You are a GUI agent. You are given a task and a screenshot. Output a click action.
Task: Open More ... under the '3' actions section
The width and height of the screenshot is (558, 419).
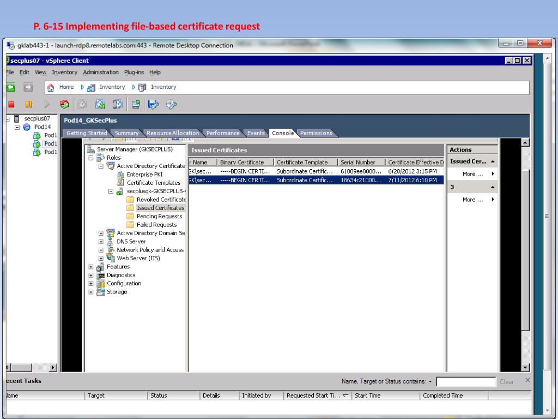472,200
